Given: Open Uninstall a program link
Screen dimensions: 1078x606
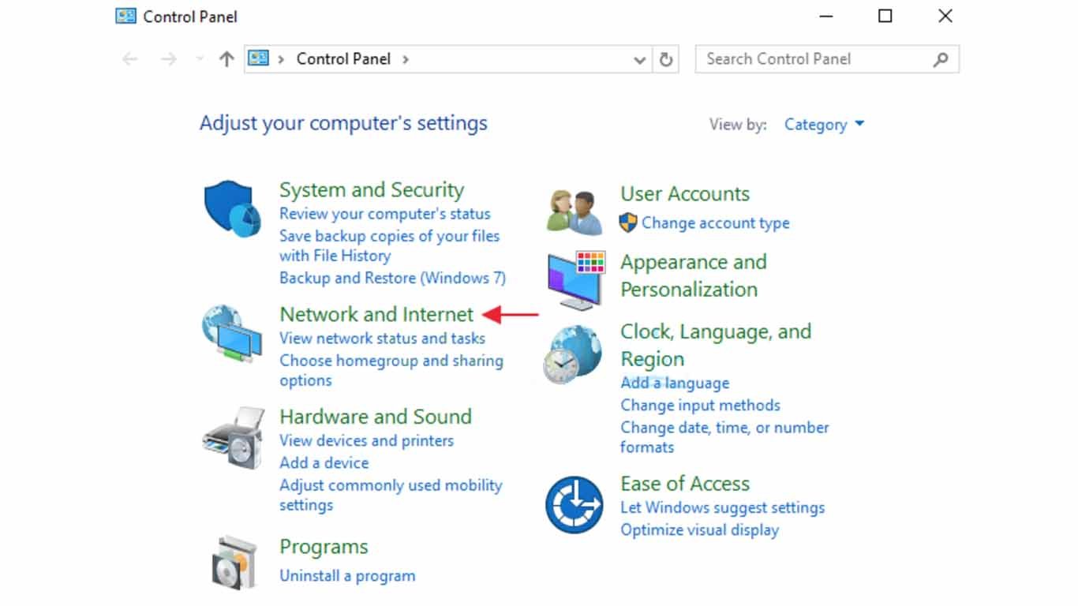Looking at the screenshot, I should click(x=347, y=576).
